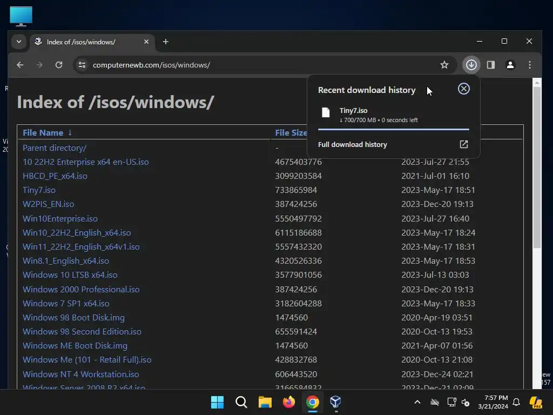This screenshot has width=553, height=415.
Task: Click the browser back arrow
Action: tap(20, 65)
